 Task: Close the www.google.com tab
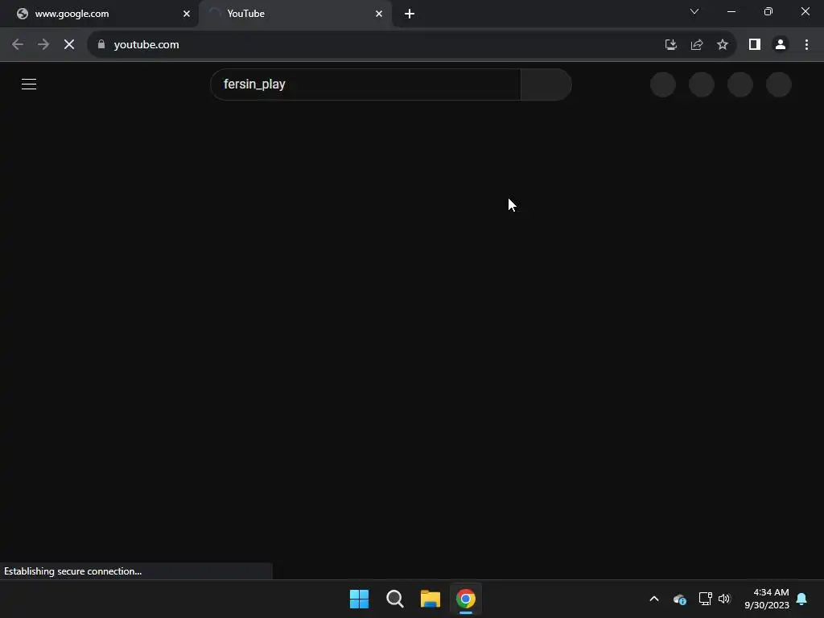187,14
